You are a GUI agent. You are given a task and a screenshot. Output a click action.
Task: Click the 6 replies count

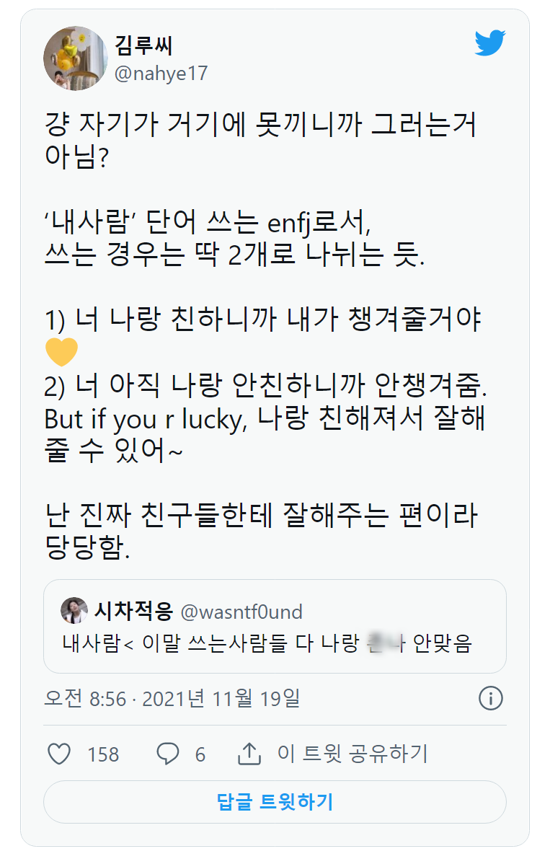click(x=200, y=754)
